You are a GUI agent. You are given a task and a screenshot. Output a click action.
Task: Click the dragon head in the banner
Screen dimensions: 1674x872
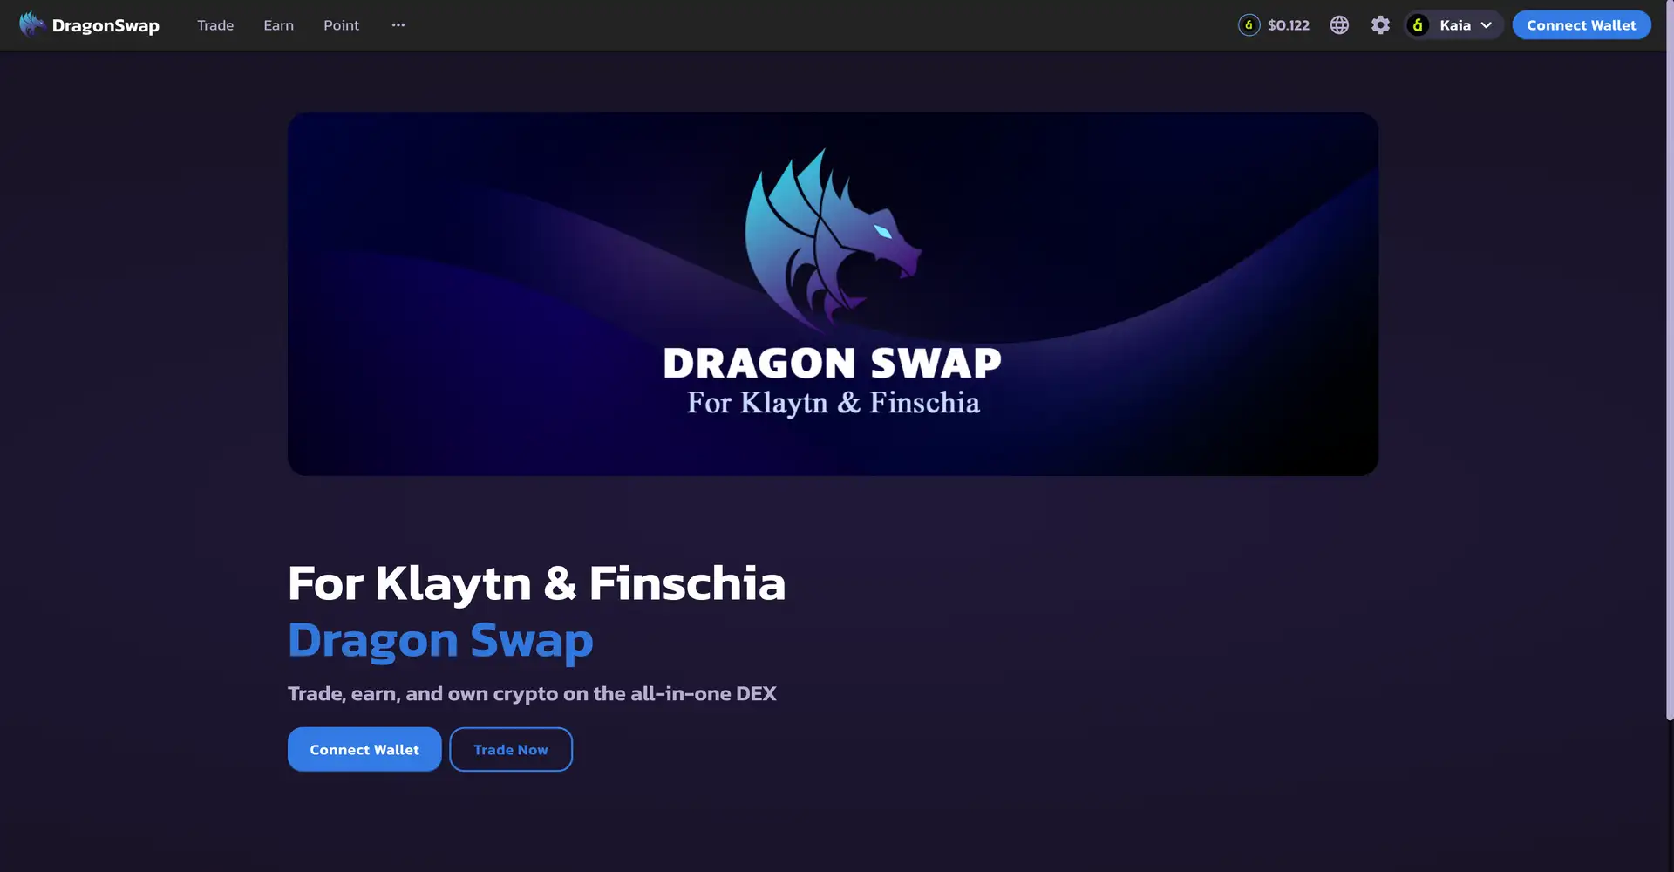[x=832, y=239]
